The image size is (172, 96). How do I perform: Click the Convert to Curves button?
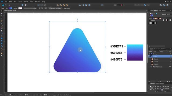pyautogui.click(x=55, y=8)
